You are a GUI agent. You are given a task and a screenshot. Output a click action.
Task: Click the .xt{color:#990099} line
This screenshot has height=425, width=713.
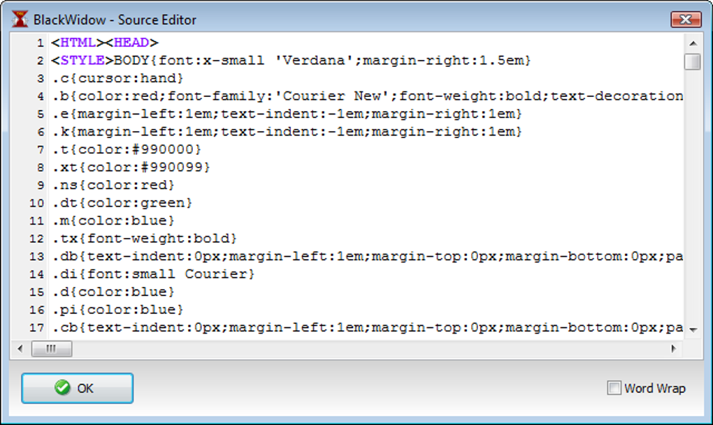coord(131,167)
